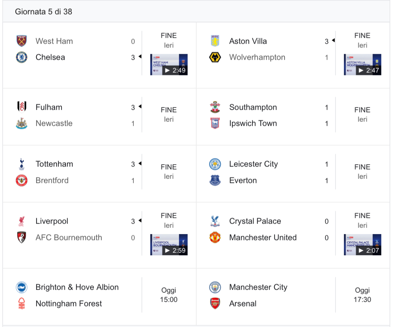Play the Liverpool Bournemouth highlights video
397x327 pixels.
coord(169,245)
